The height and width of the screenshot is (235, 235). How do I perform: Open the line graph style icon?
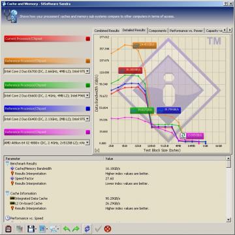[x=54, y=228]
